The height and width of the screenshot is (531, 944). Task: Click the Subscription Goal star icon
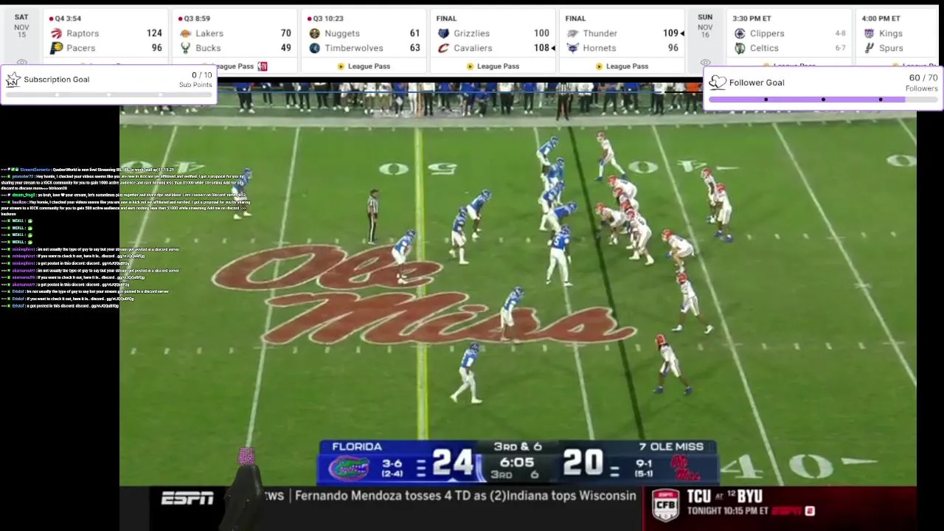13,80
